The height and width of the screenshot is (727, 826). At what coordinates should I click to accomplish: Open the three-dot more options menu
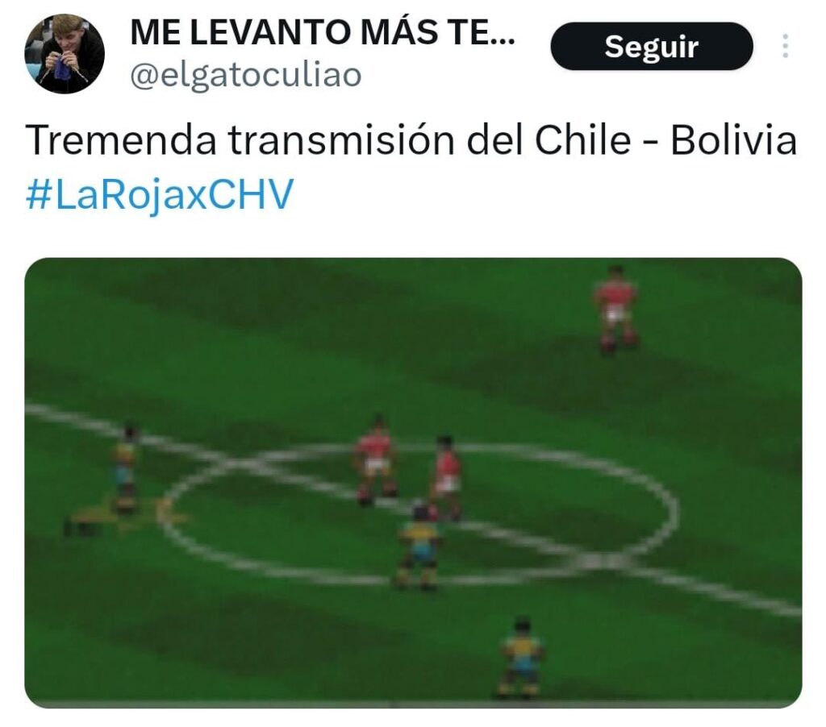(x=785, y=46)
